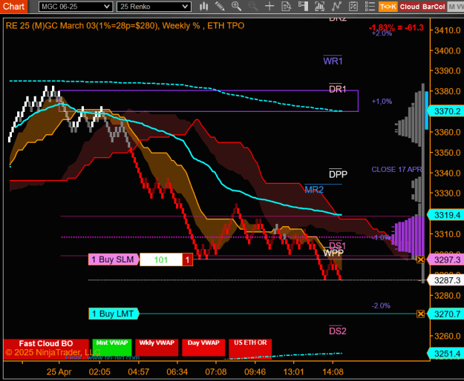
Task: Click the WR1 pivot label
Action: (333, 61)
